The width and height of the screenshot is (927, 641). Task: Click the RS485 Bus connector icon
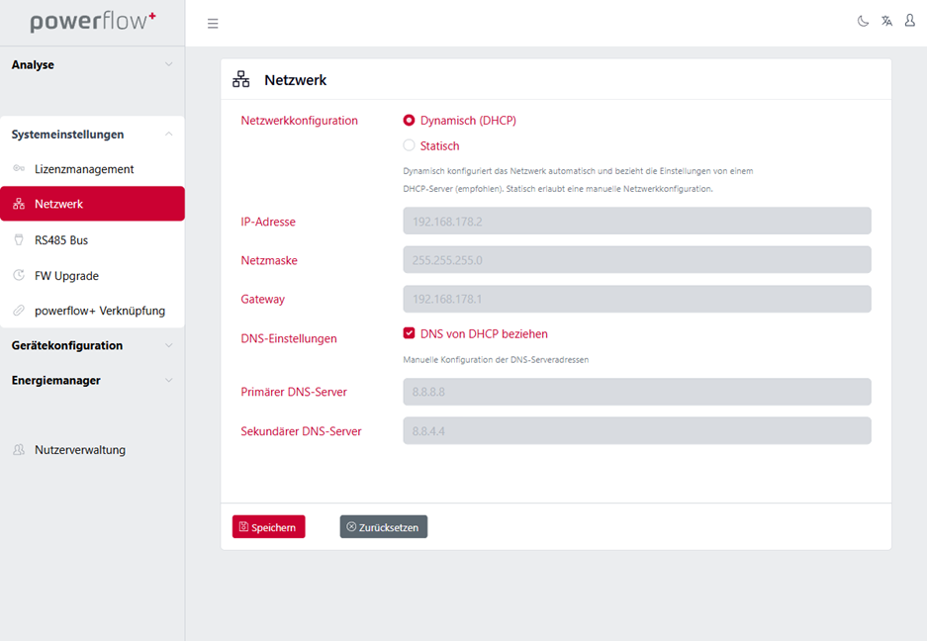click(x=19, y=239)
